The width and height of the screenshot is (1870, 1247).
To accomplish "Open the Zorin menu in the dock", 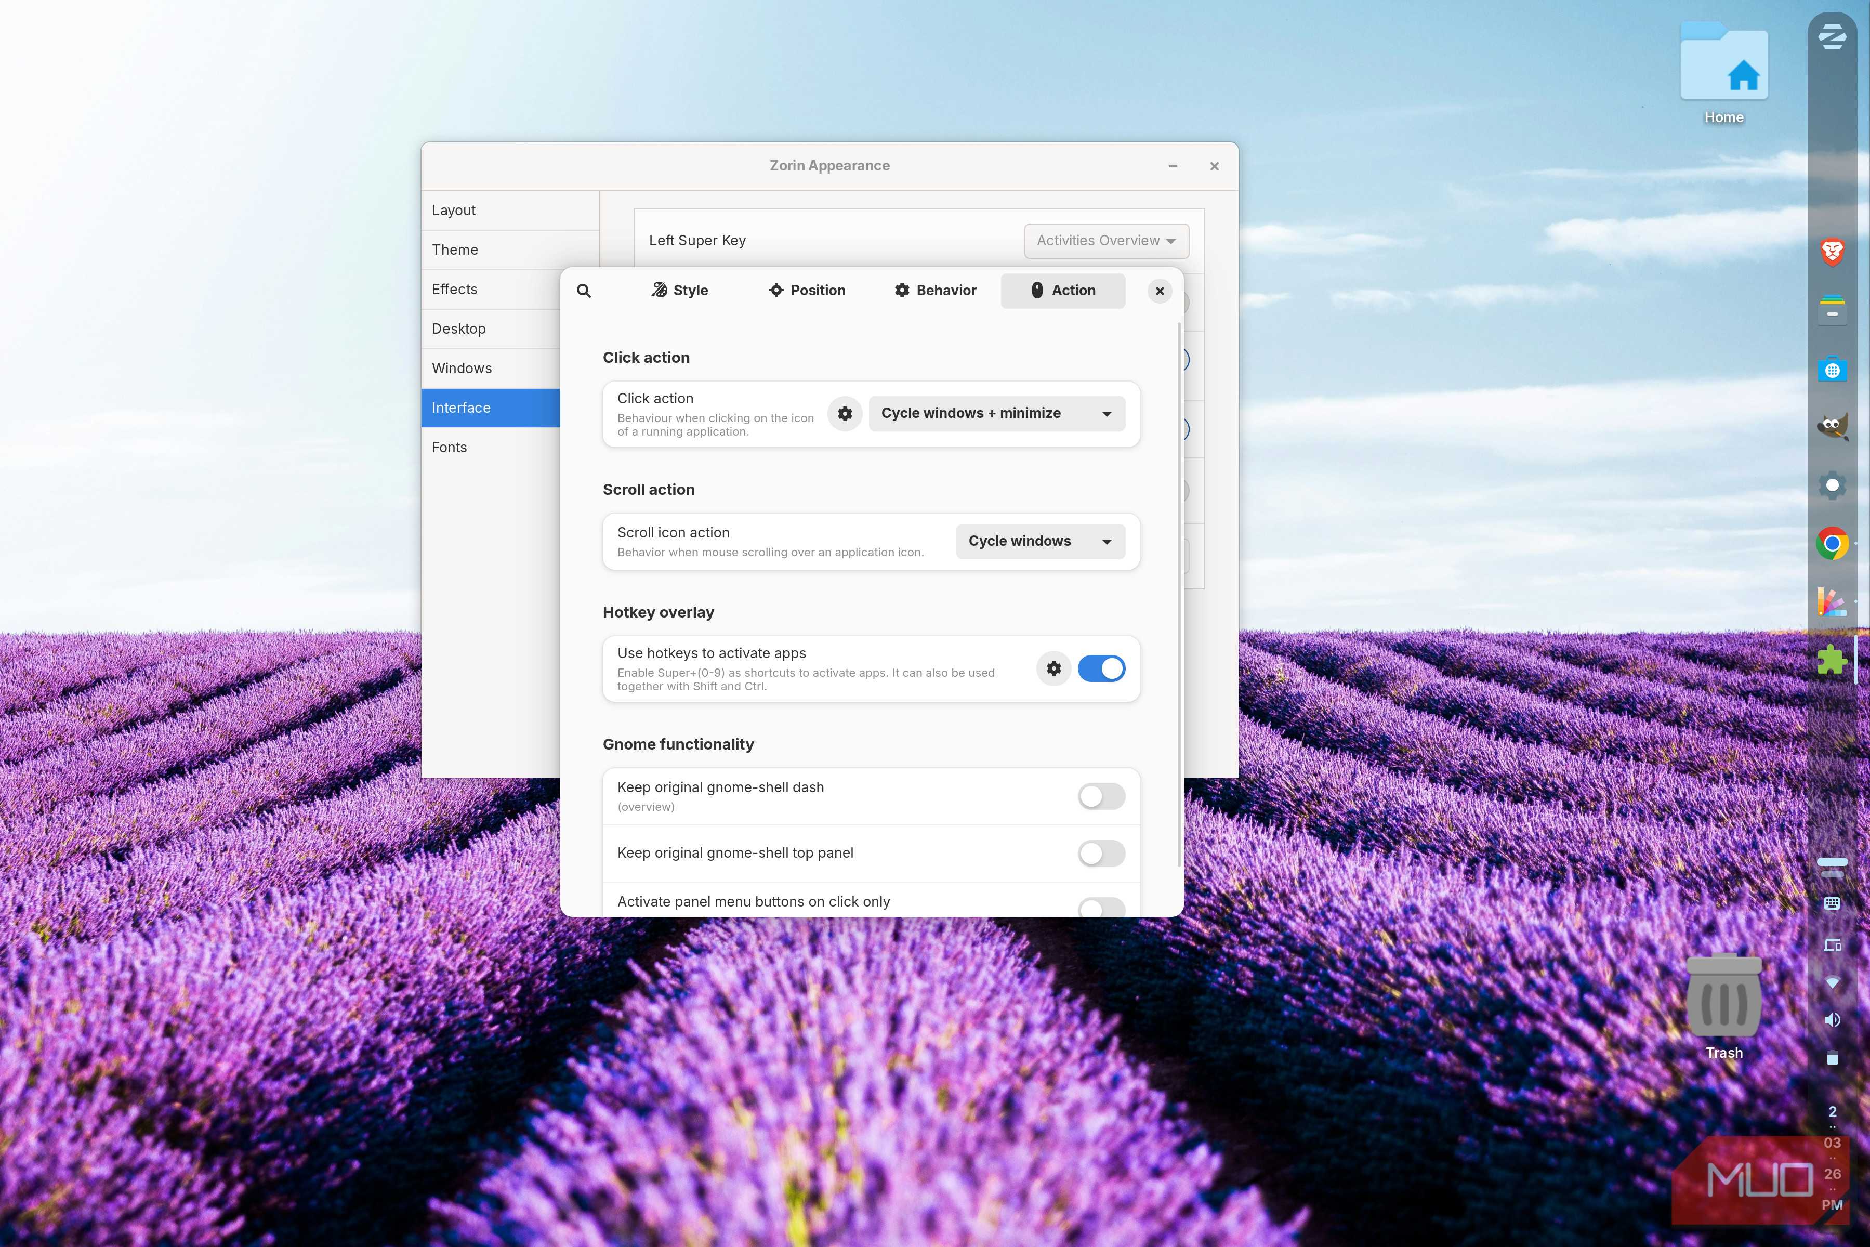I will coord(1832,36).
